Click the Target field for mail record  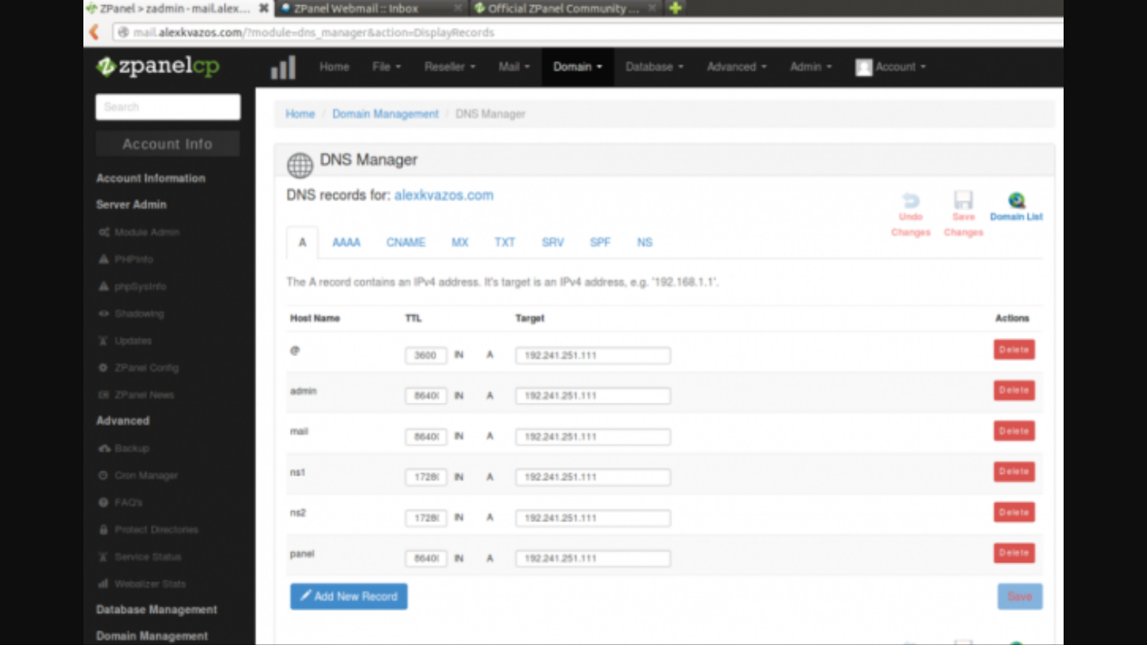coord(593,437)
